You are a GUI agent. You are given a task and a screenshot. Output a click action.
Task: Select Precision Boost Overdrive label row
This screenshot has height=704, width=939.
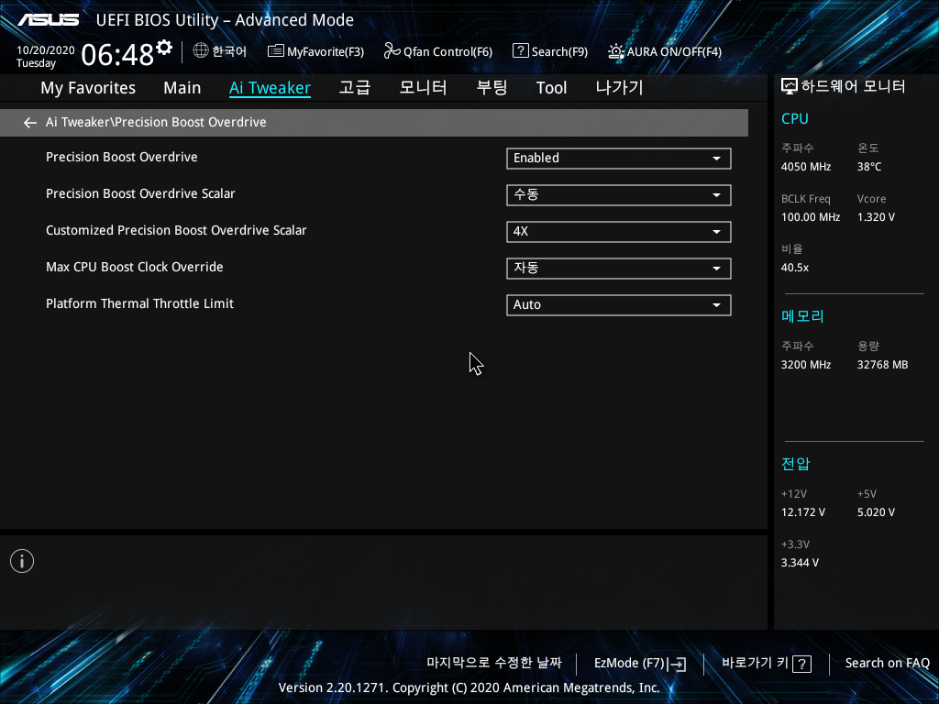122,157
